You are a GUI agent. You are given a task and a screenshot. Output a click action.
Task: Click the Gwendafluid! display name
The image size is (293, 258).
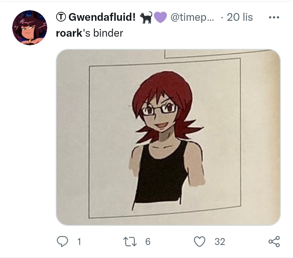click(x=102, y=17)
